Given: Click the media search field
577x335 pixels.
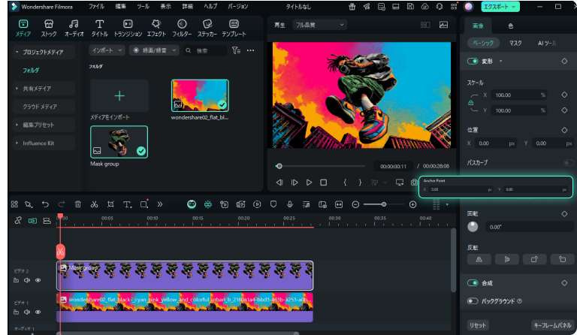Looking at the screenshot, I should pyautogui.click(x=205, y=51).
